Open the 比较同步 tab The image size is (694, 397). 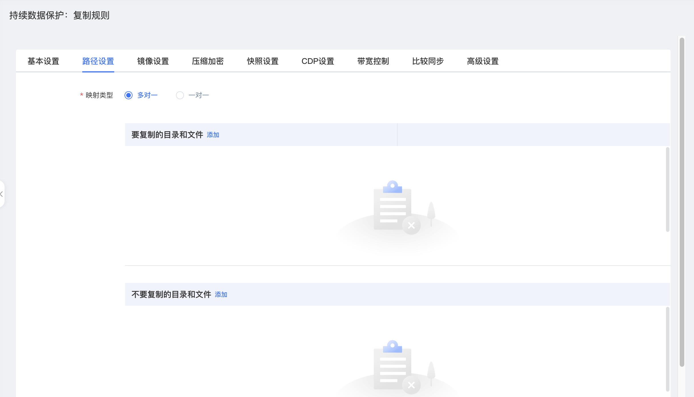pos(428,61)
